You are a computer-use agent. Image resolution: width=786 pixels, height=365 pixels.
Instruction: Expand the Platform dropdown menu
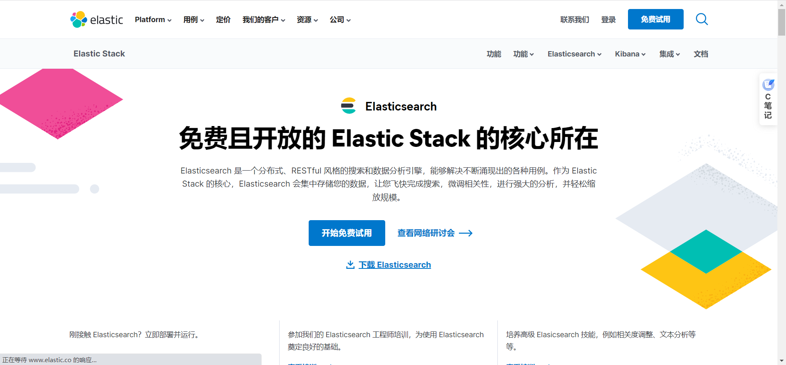(x=153, y=20)
